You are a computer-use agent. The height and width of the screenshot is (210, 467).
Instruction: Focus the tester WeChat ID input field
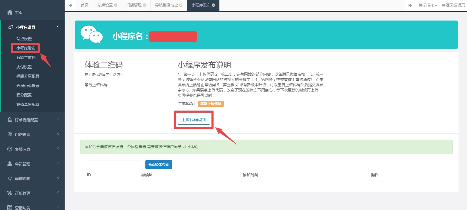coord(115,165)
